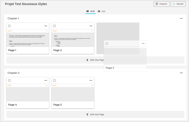Open Page 3 three-dot menu
The image size is (189, 122).
[x=143, y=44]
